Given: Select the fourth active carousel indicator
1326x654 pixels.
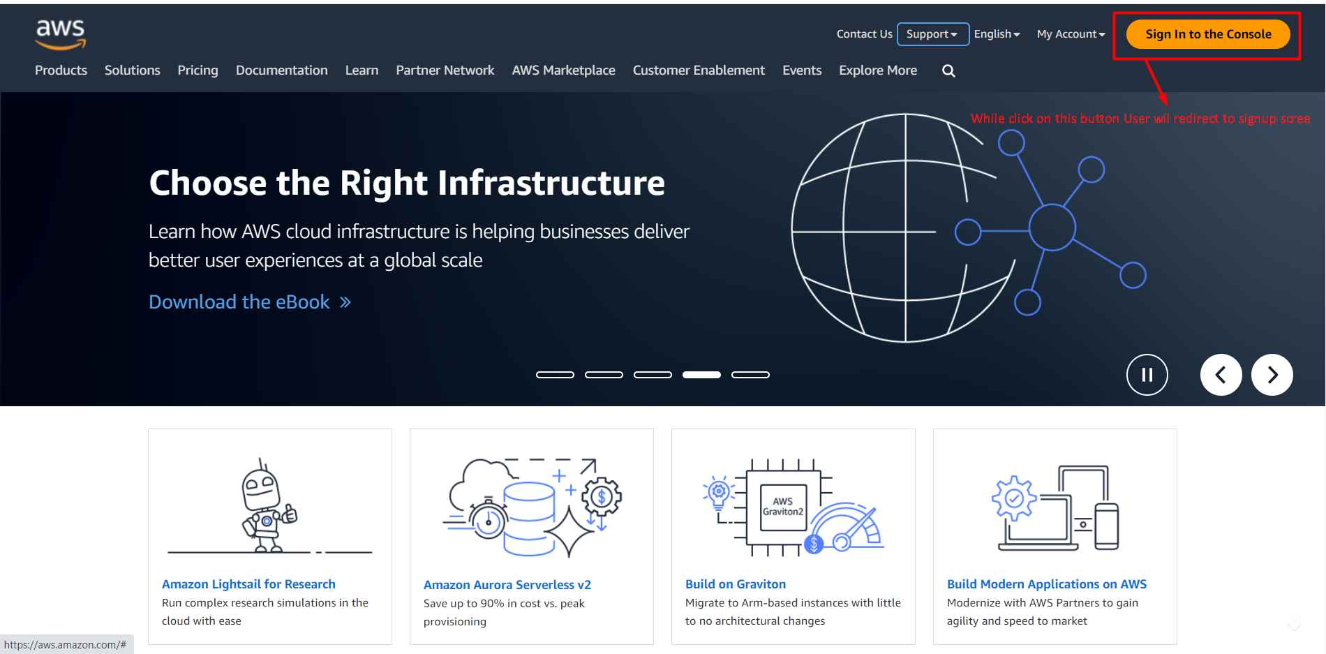Looking at the screenshot, I should point(701,375).
